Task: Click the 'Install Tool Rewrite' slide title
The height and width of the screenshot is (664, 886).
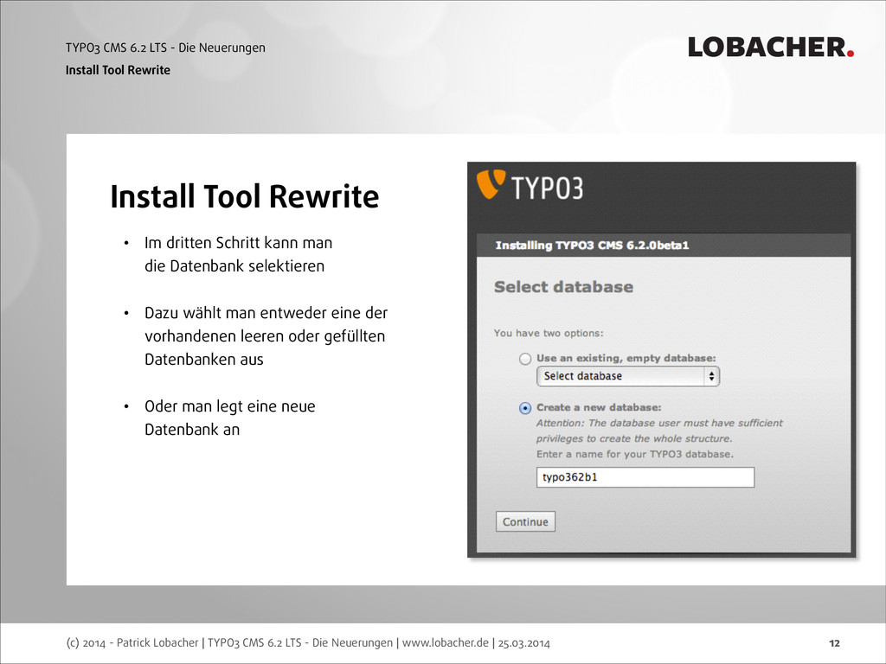Action: [x=244, y=196]
